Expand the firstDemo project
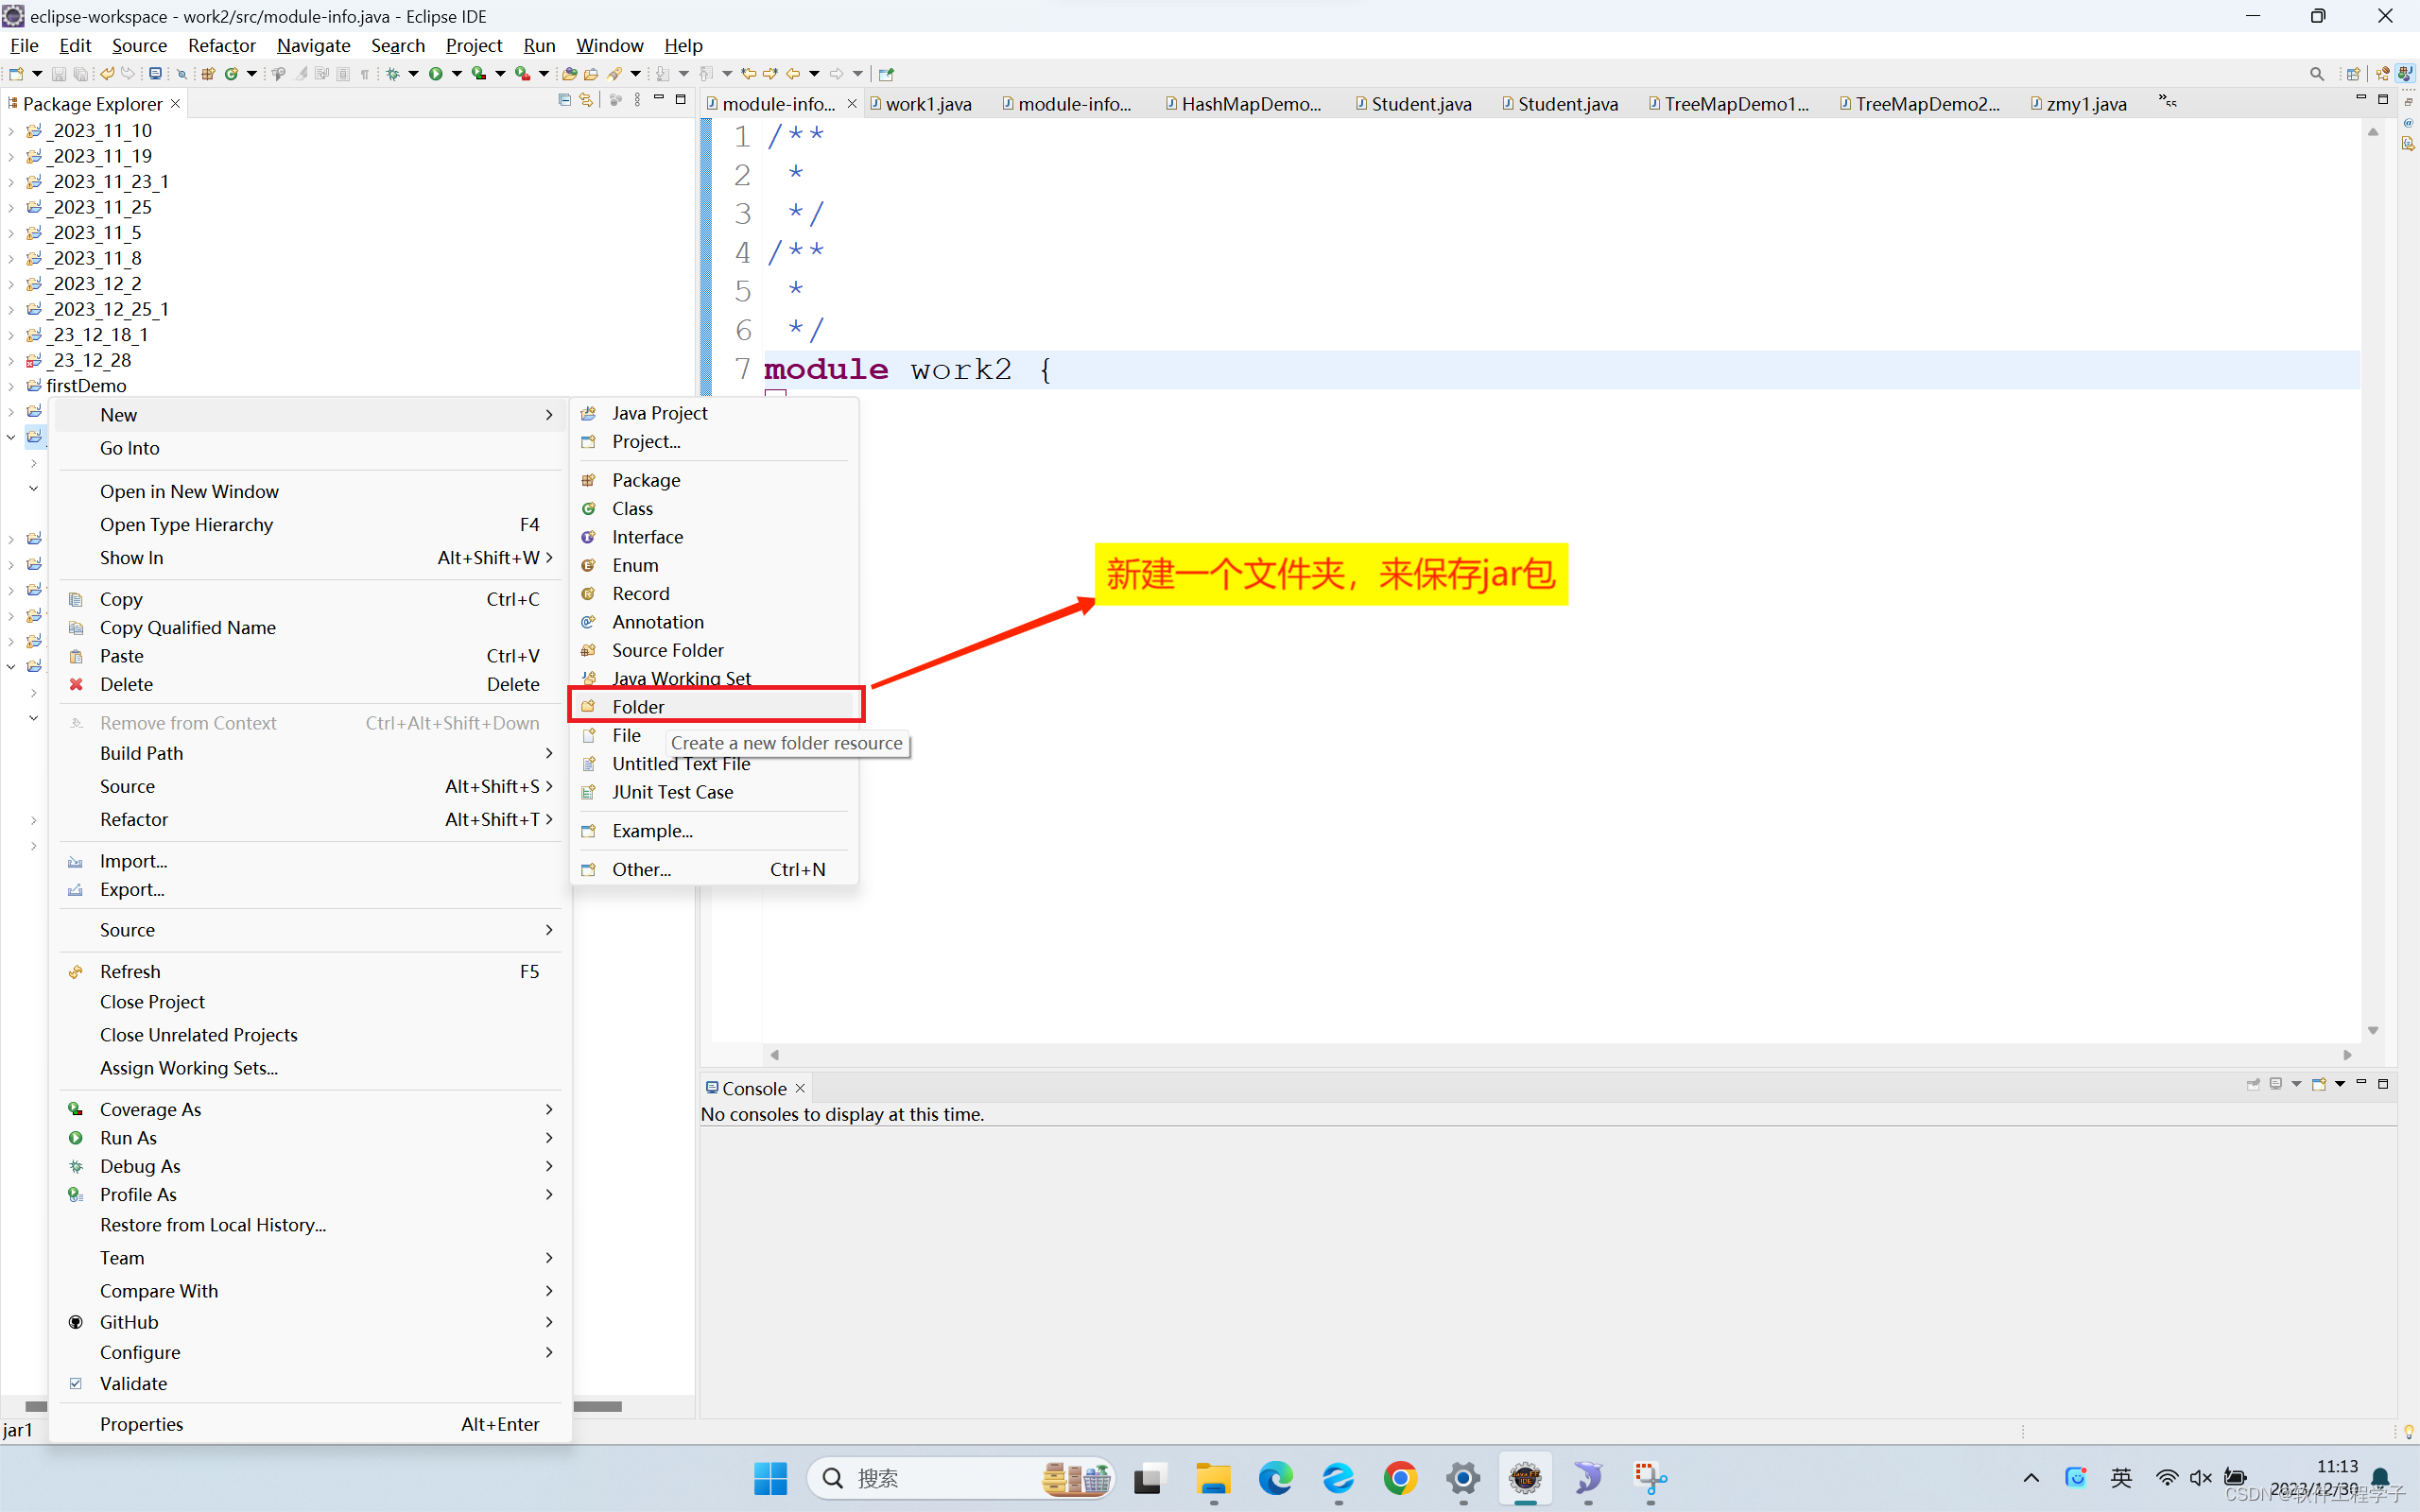The height and width of the screenshot is (1512, 2420). click(11, 385)
